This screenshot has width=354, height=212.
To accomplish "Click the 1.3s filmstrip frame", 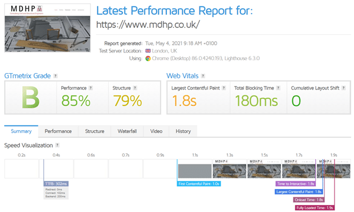I will pyautogui.click(x=229, y=168).
